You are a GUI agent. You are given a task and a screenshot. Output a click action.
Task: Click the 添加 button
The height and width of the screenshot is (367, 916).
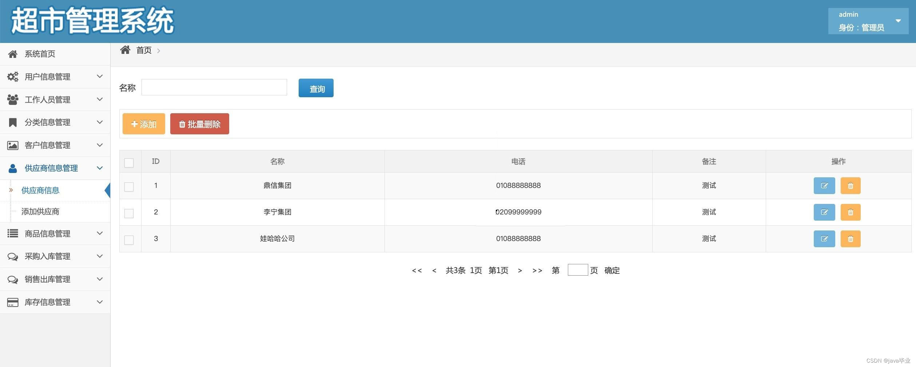coord(144,124)
